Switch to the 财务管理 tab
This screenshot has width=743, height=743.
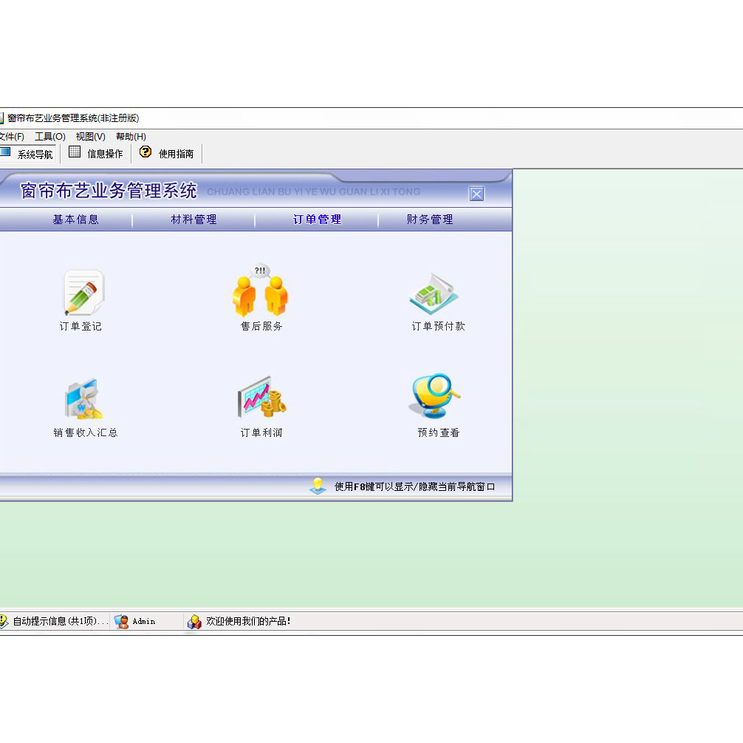tap(430, 220)
